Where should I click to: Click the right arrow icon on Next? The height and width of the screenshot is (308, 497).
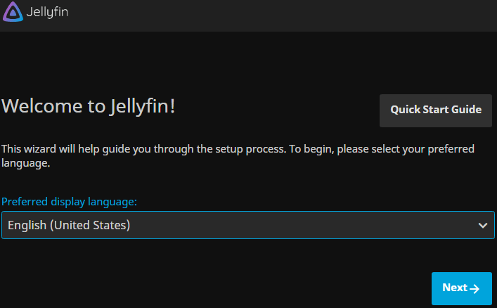click(x=475, y=288)
